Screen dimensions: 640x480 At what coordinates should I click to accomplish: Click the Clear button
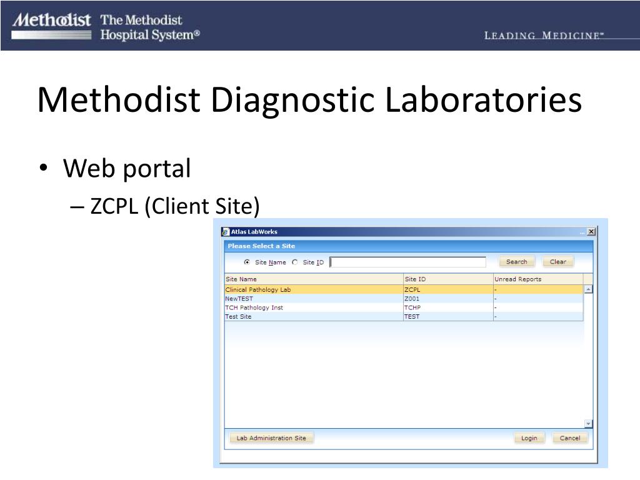tap(558, 262)
